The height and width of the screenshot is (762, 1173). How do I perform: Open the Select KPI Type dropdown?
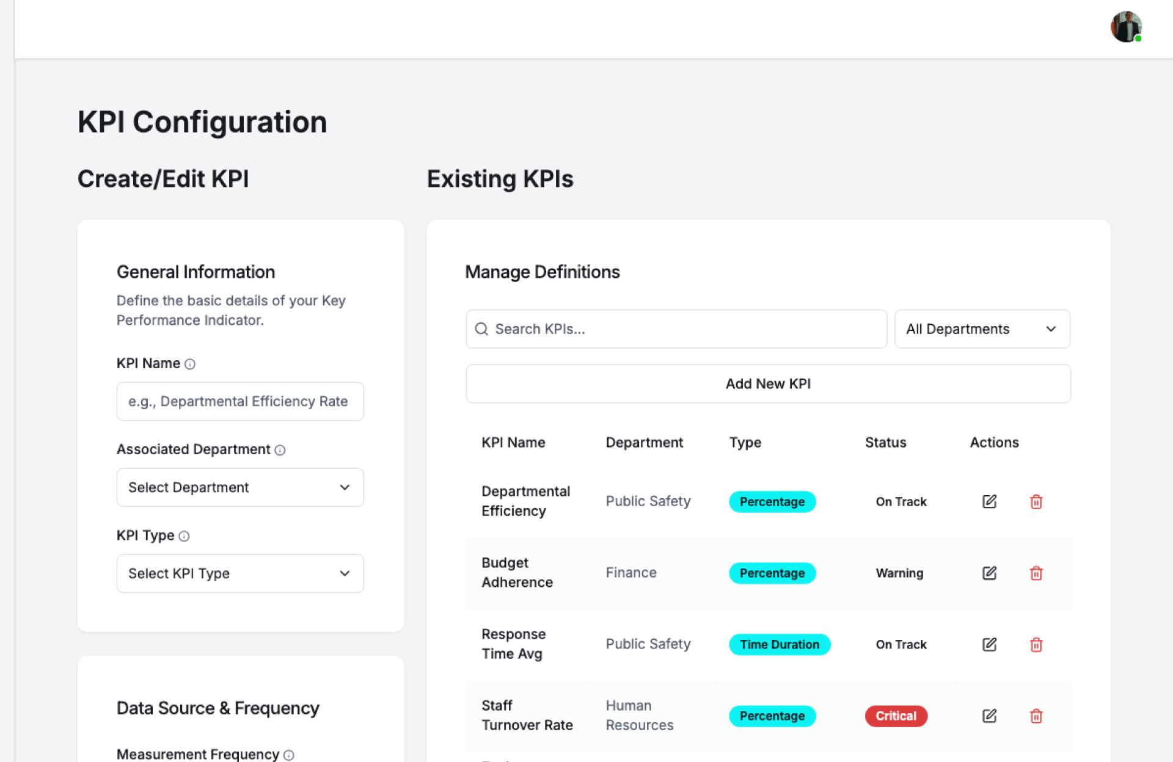(240, 573)
